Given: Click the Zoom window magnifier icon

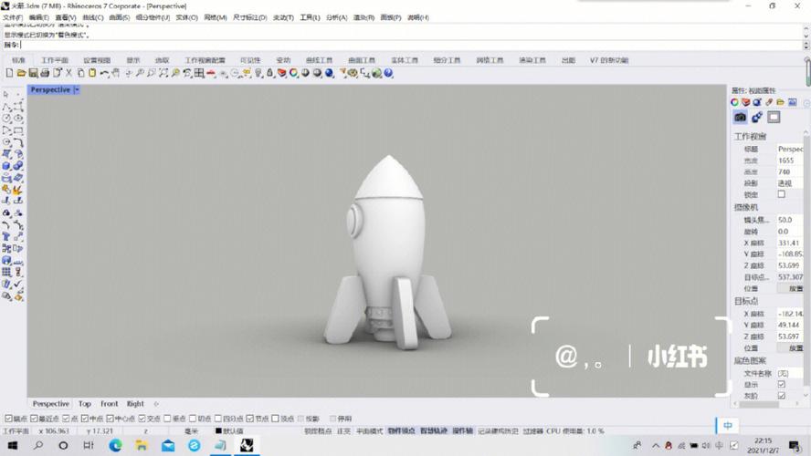Looking at the screenshot, I should [152, 73].
